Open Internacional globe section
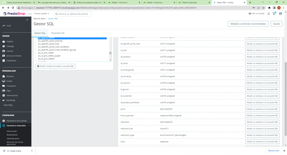The width and height of the screenshot is (287, 155). click(4, 95)
